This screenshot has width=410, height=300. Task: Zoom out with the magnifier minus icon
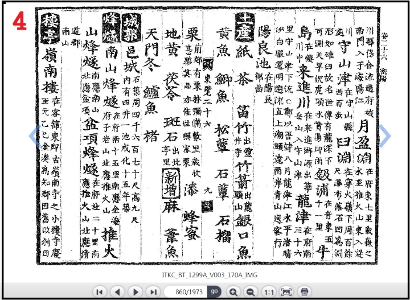click(250, 291)
